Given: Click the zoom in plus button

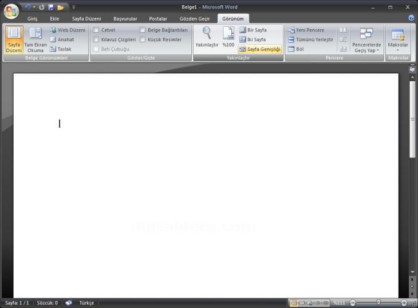Looking at the screenshot, I should click(x=404, y=303).
